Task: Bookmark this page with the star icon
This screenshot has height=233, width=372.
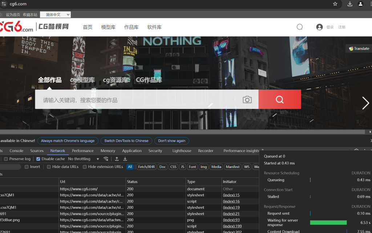Action: coord(335,4)
